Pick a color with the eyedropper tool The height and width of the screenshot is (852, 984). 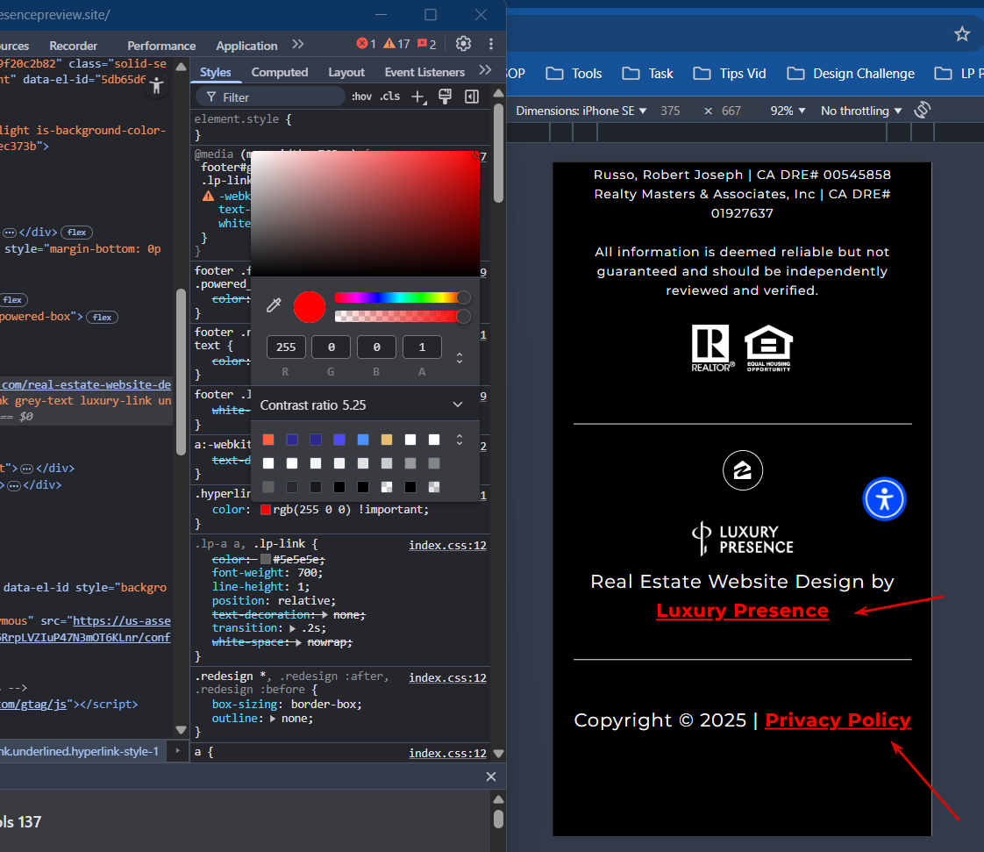(x=274, y=305)
